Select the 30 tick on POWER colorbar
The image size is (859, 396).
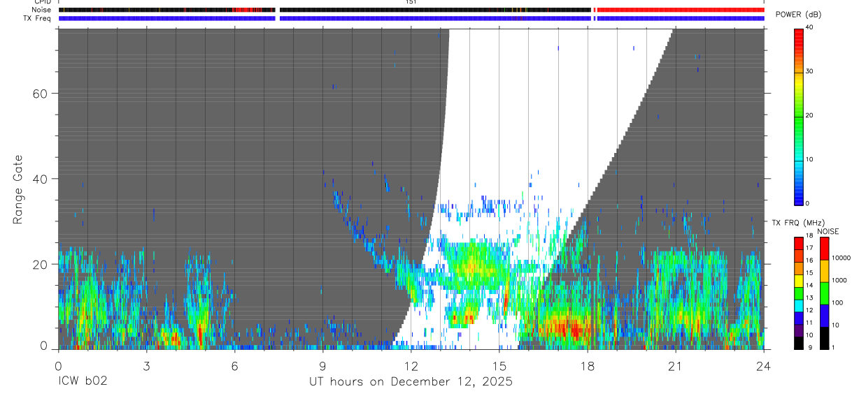pyautogui.click(x=809, y=71)
